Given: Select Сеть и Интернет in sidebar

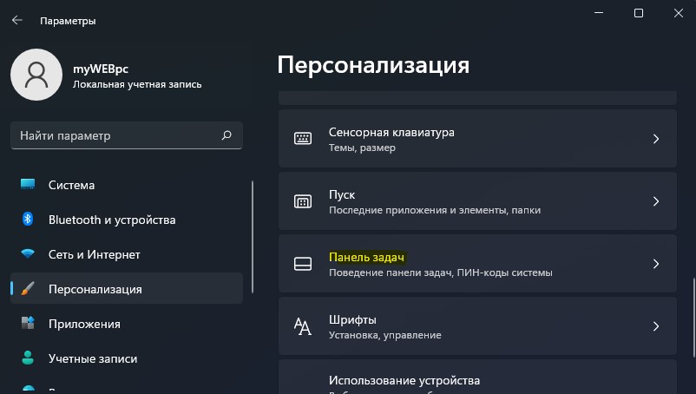Looking at the screenshot, I should [x=127, y=254].
